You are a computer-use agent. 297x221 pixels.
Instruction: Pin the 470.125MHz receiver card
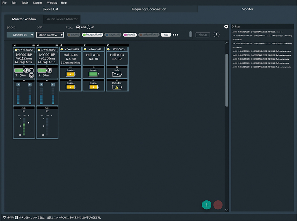click(15, 45)
